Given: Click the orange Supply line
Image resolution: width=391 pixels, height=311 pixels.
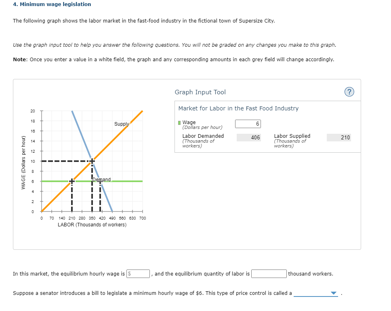Looking at the screenshot, I should [117, 136].
